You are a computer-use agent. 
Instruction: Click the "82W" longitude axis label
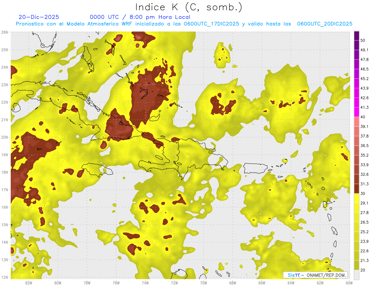tap(29, 283)
